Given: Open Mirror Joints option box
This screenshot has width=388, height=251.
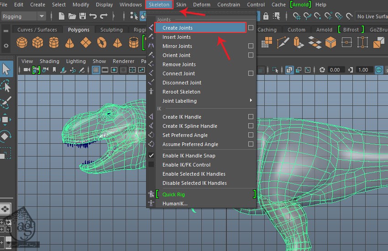Looking at the screenshot, I should coord(251,46).
